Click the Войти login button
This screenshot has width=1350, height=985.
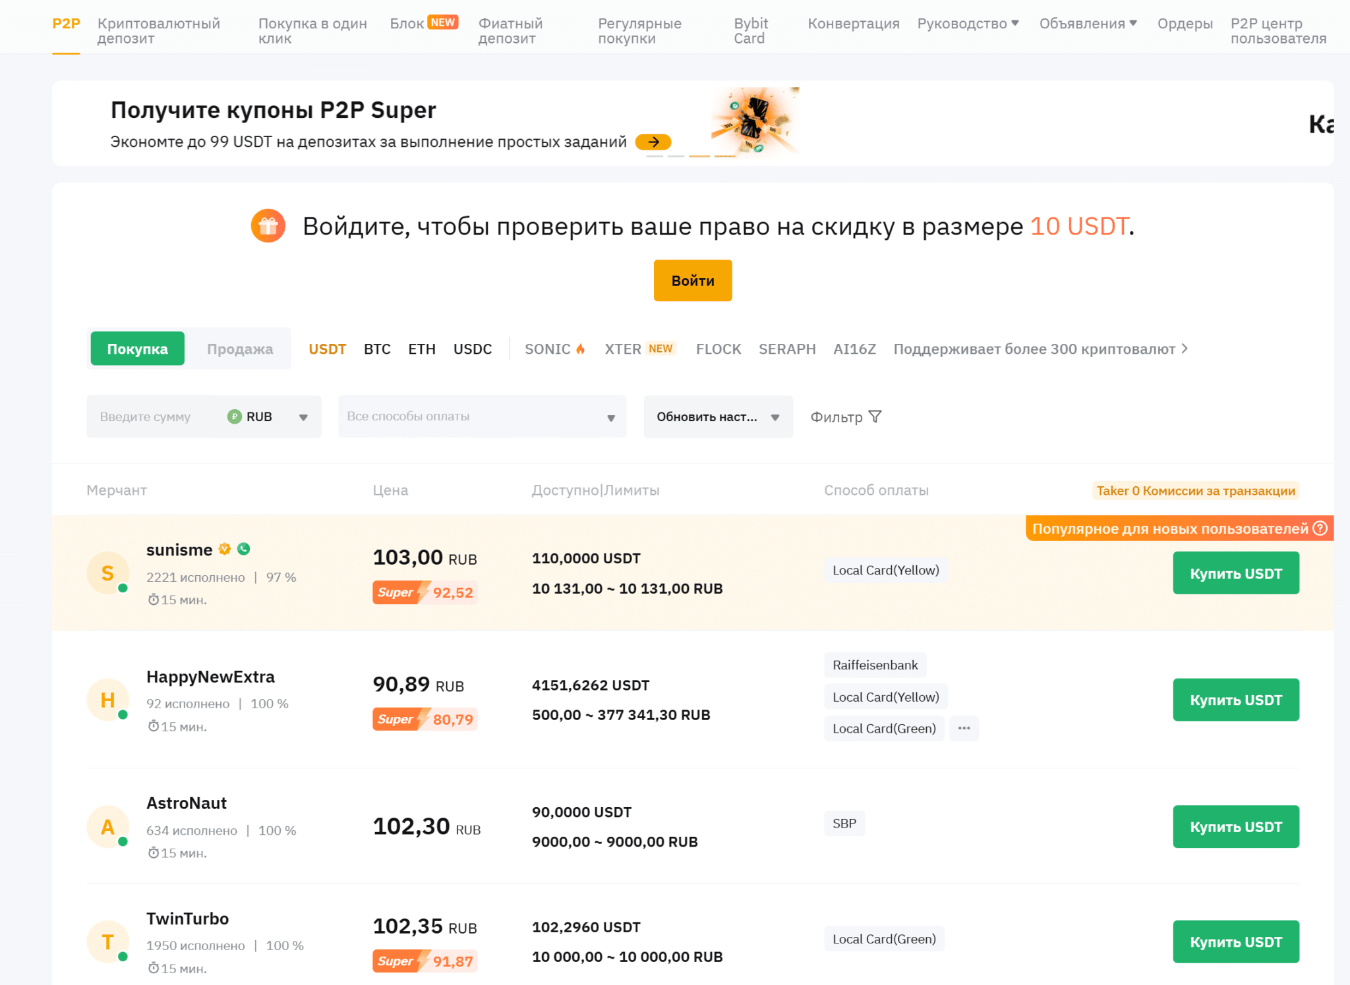(x=692, y=281)
